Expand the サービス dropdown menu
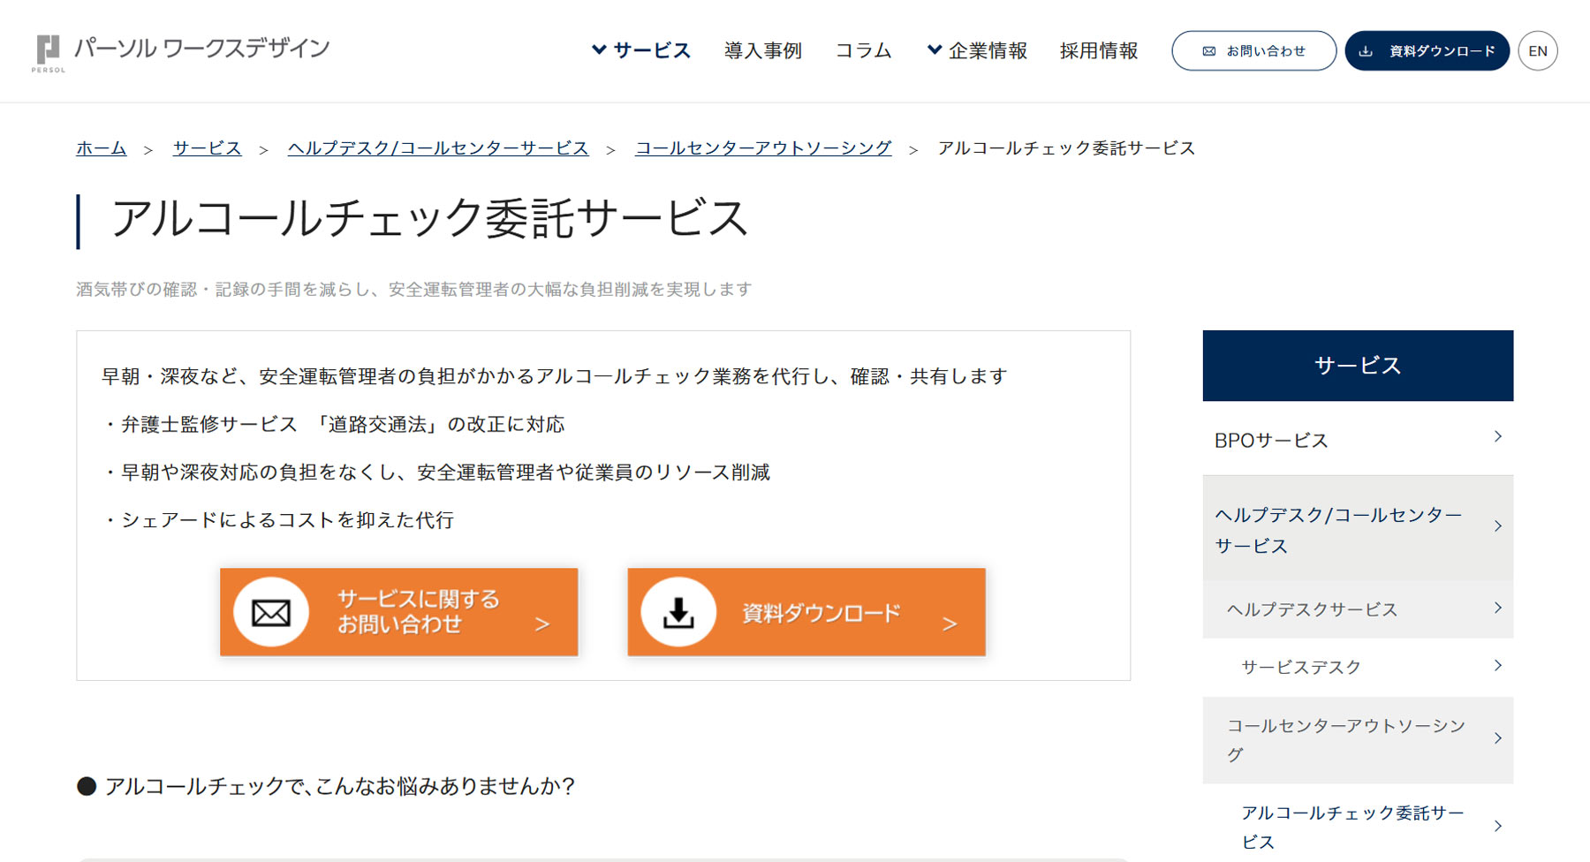The height and width of the screenshot is (862, 1590). click(641, 50)
